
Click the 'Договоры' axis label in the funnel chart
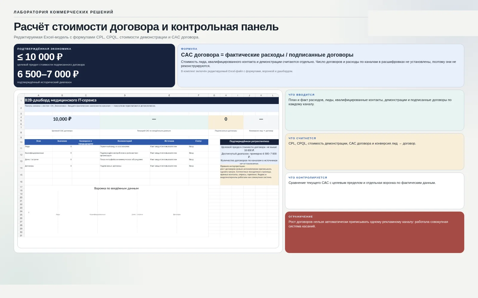point(177,215)
